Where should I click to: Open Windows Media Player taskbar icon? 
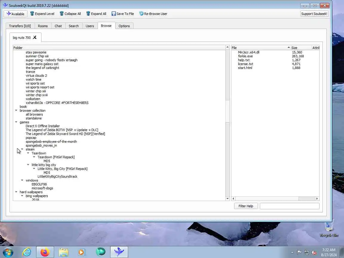[82, 252]
